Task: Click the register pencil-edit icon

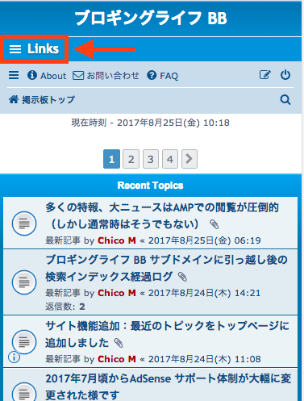Action: tap(264, 75)
